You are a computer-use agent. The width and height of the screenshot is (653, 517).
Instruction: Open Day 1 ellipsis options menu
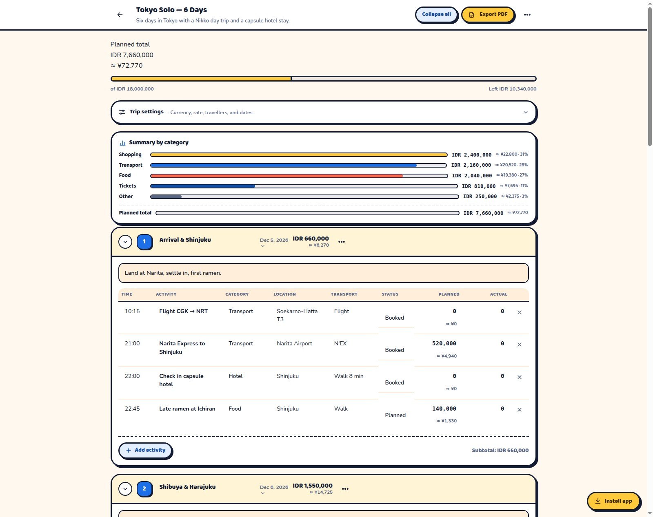342,242
